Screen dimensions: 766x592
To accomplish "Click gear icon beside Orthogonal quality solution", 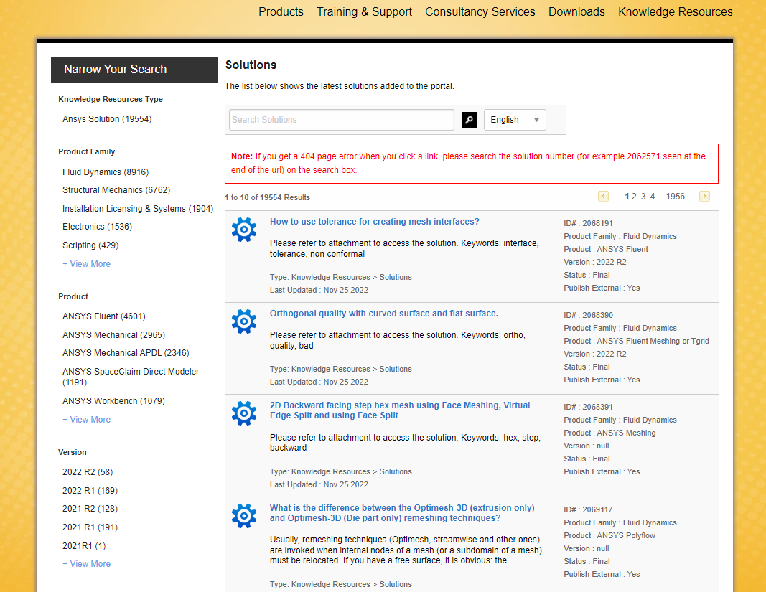I will pos(244,321).
